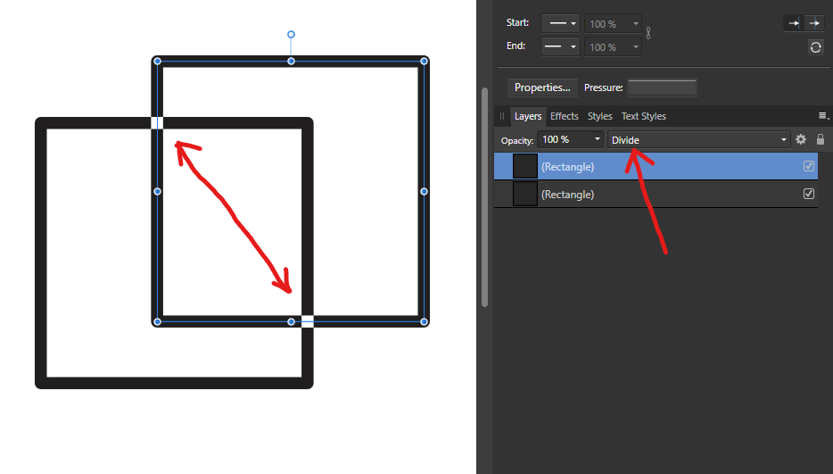Click the bottom-right selection handle
The image size is (833, 474).
pyautogui.click(x=424, y=322)
